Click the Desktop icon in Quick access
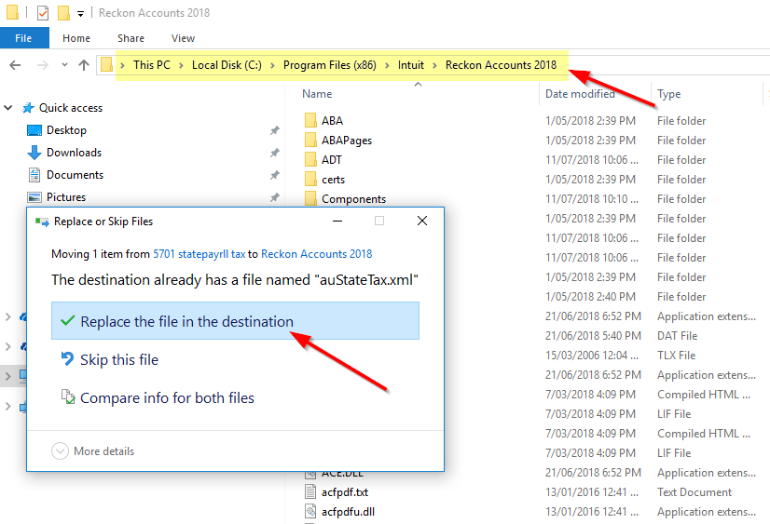 pyautogui.click(x=34, y=130)
